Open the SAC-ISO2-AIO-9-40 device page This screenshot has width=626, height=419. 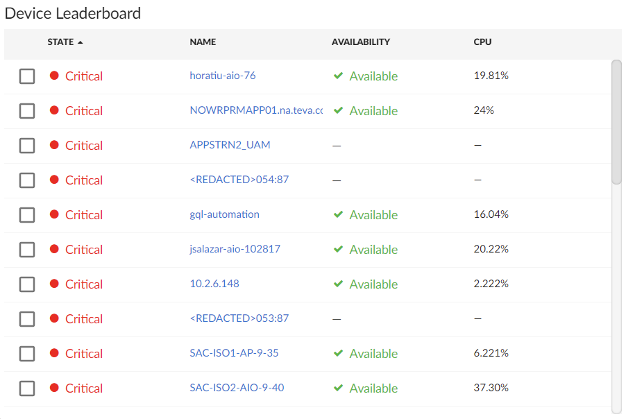click(x=237, y=388)
